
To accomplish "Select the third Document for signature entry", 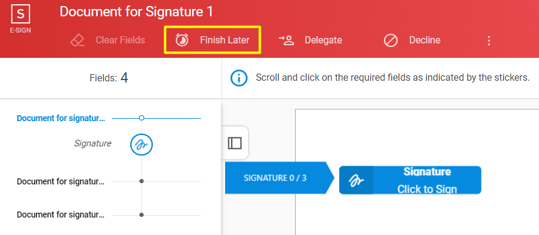I will coord(61,215).
